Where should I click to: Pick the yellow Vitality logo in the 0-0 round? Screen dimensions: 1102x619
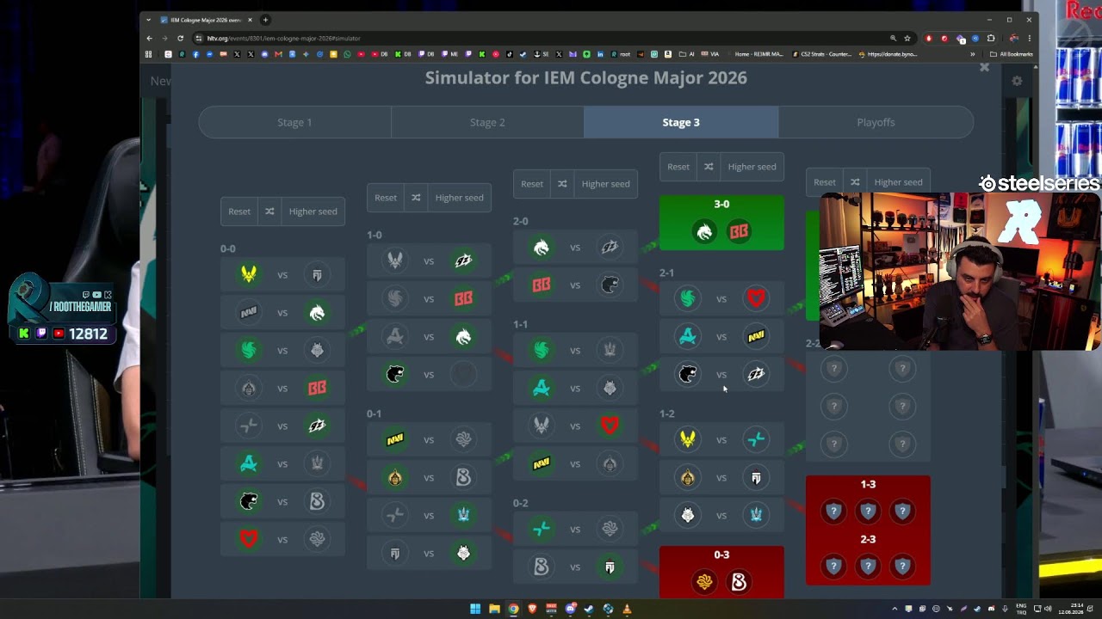pos(249,275)
